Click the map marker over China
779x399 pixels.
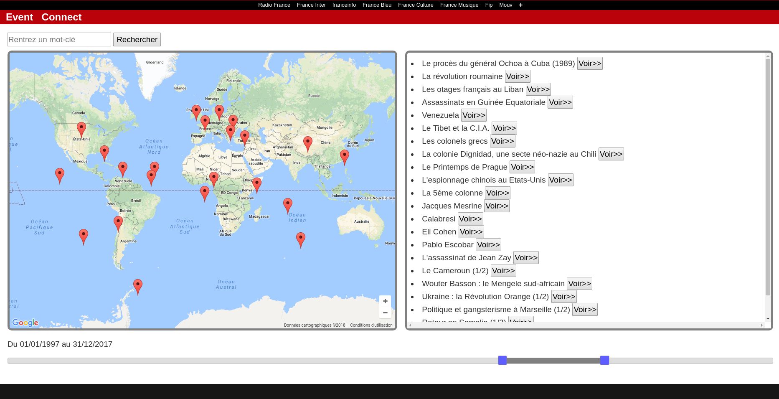[308, 144]
